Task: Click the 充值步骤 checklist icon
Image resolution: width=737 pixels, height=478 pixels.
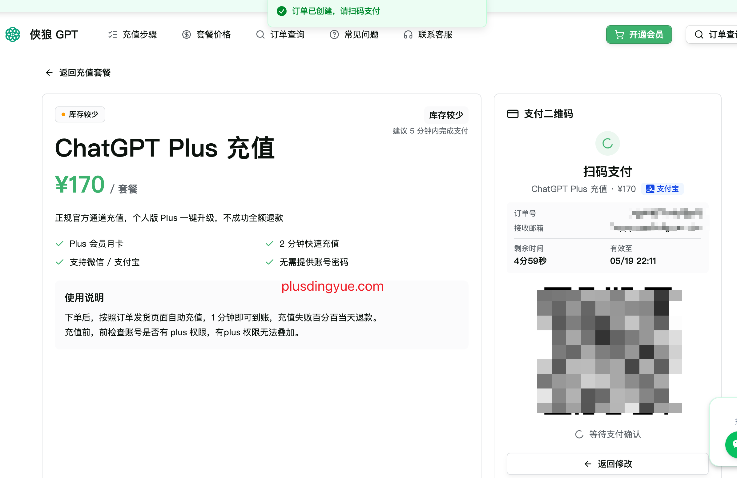Action: pos(112,34)
